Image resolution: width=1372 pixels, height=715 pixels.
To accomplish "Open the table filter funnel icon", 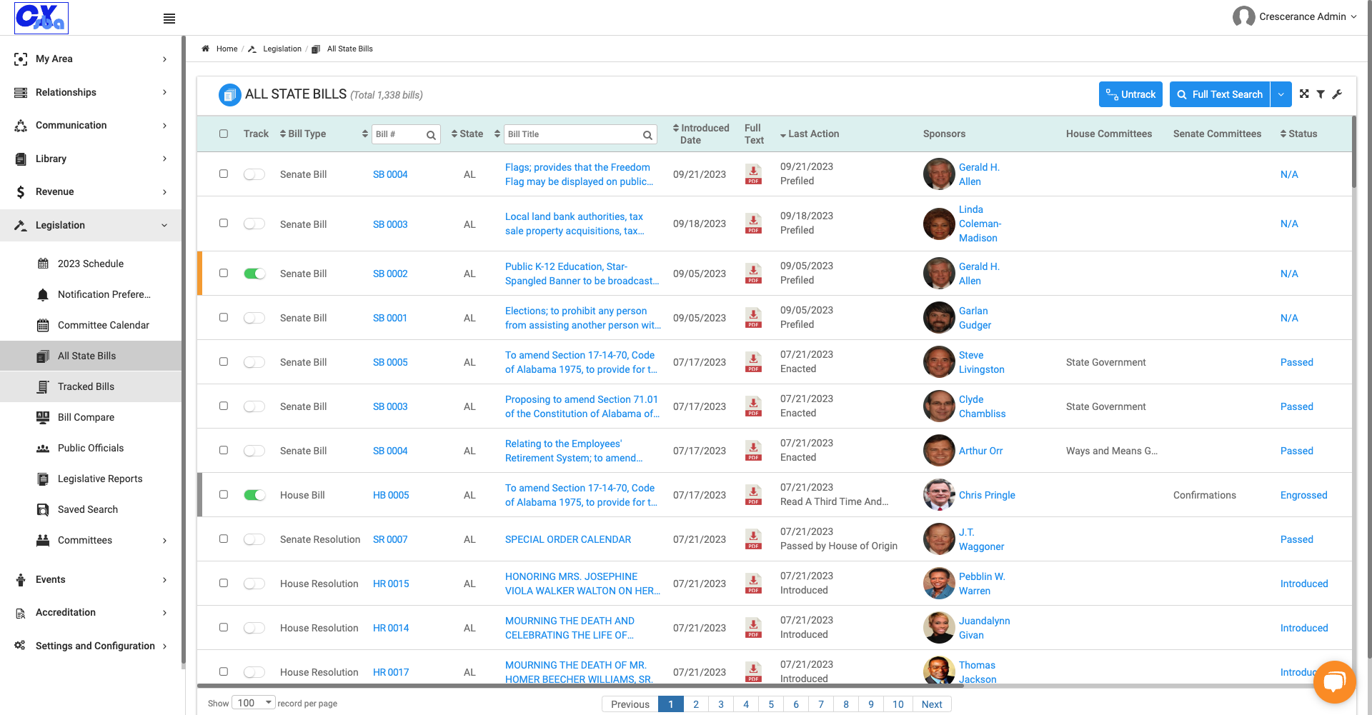I will click(x=1321, y=94).
